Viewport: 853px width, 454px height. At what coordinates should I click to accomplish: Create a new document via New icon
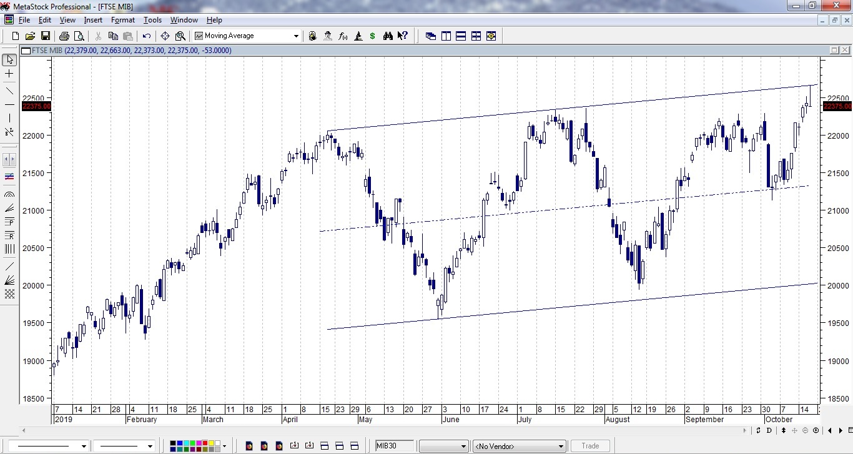tap(16, 36)
